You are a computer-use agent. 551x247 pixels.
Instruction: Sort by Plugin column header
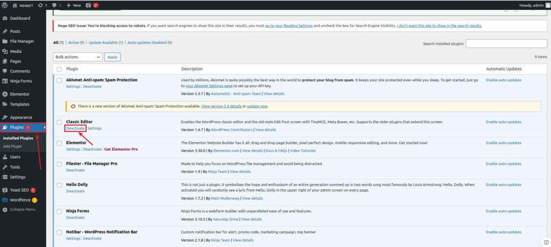[72, 69]
